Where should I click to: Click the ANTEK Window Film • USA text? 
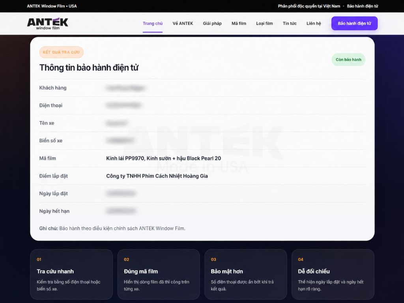coord(52,6)
